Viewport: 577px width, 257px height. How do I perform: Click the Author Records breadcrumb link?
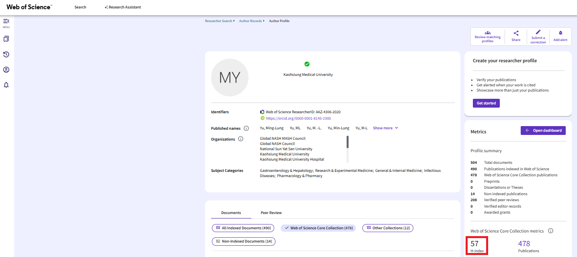click(251, 21)
